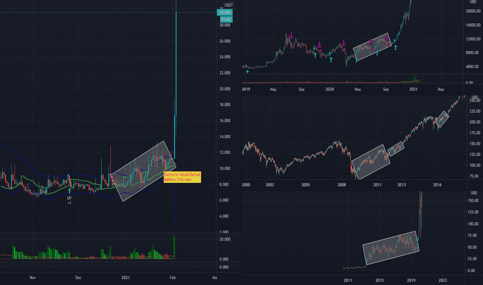This screenshot has height=285, width=483.
Task: Click the Feb time axis label
Action: (173, 278)
